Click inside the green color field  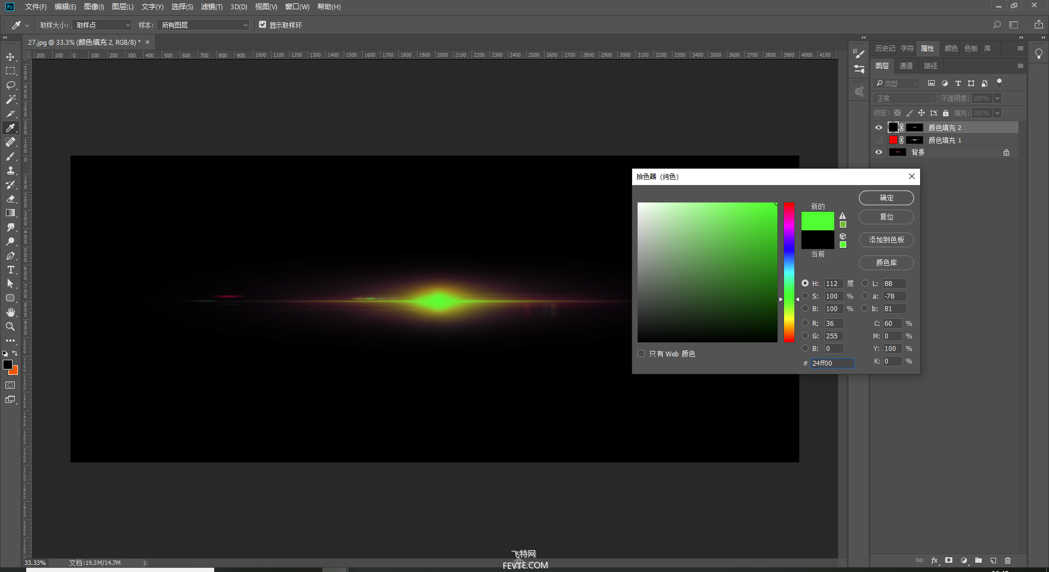[x=707, y=272]
